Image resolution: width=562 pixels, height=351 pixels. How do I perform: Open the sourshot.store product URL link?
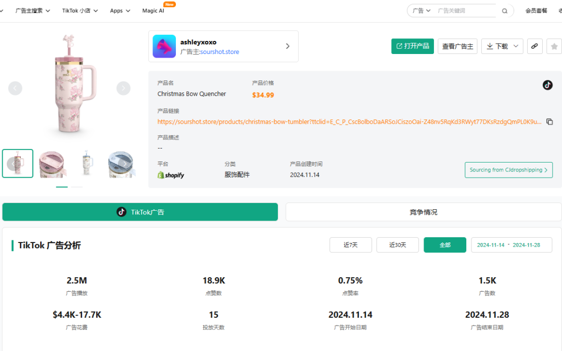pos(350,122)
